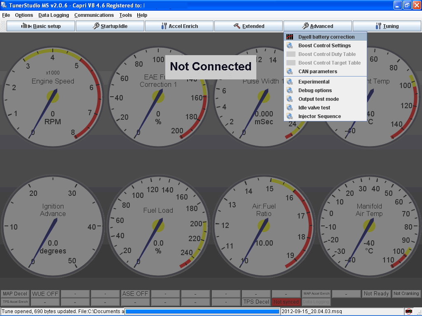Viewport: 422px width, 316px height.
Task: Open the Accel Enrich toolbar menu
Action: [x=179, y=26]
